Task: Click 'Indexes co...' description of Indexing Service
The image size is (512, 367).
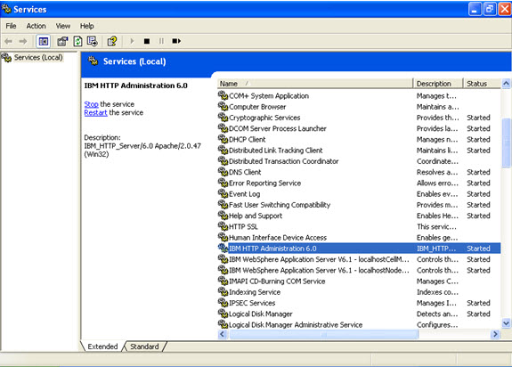Action: click(x=437, y=292)
